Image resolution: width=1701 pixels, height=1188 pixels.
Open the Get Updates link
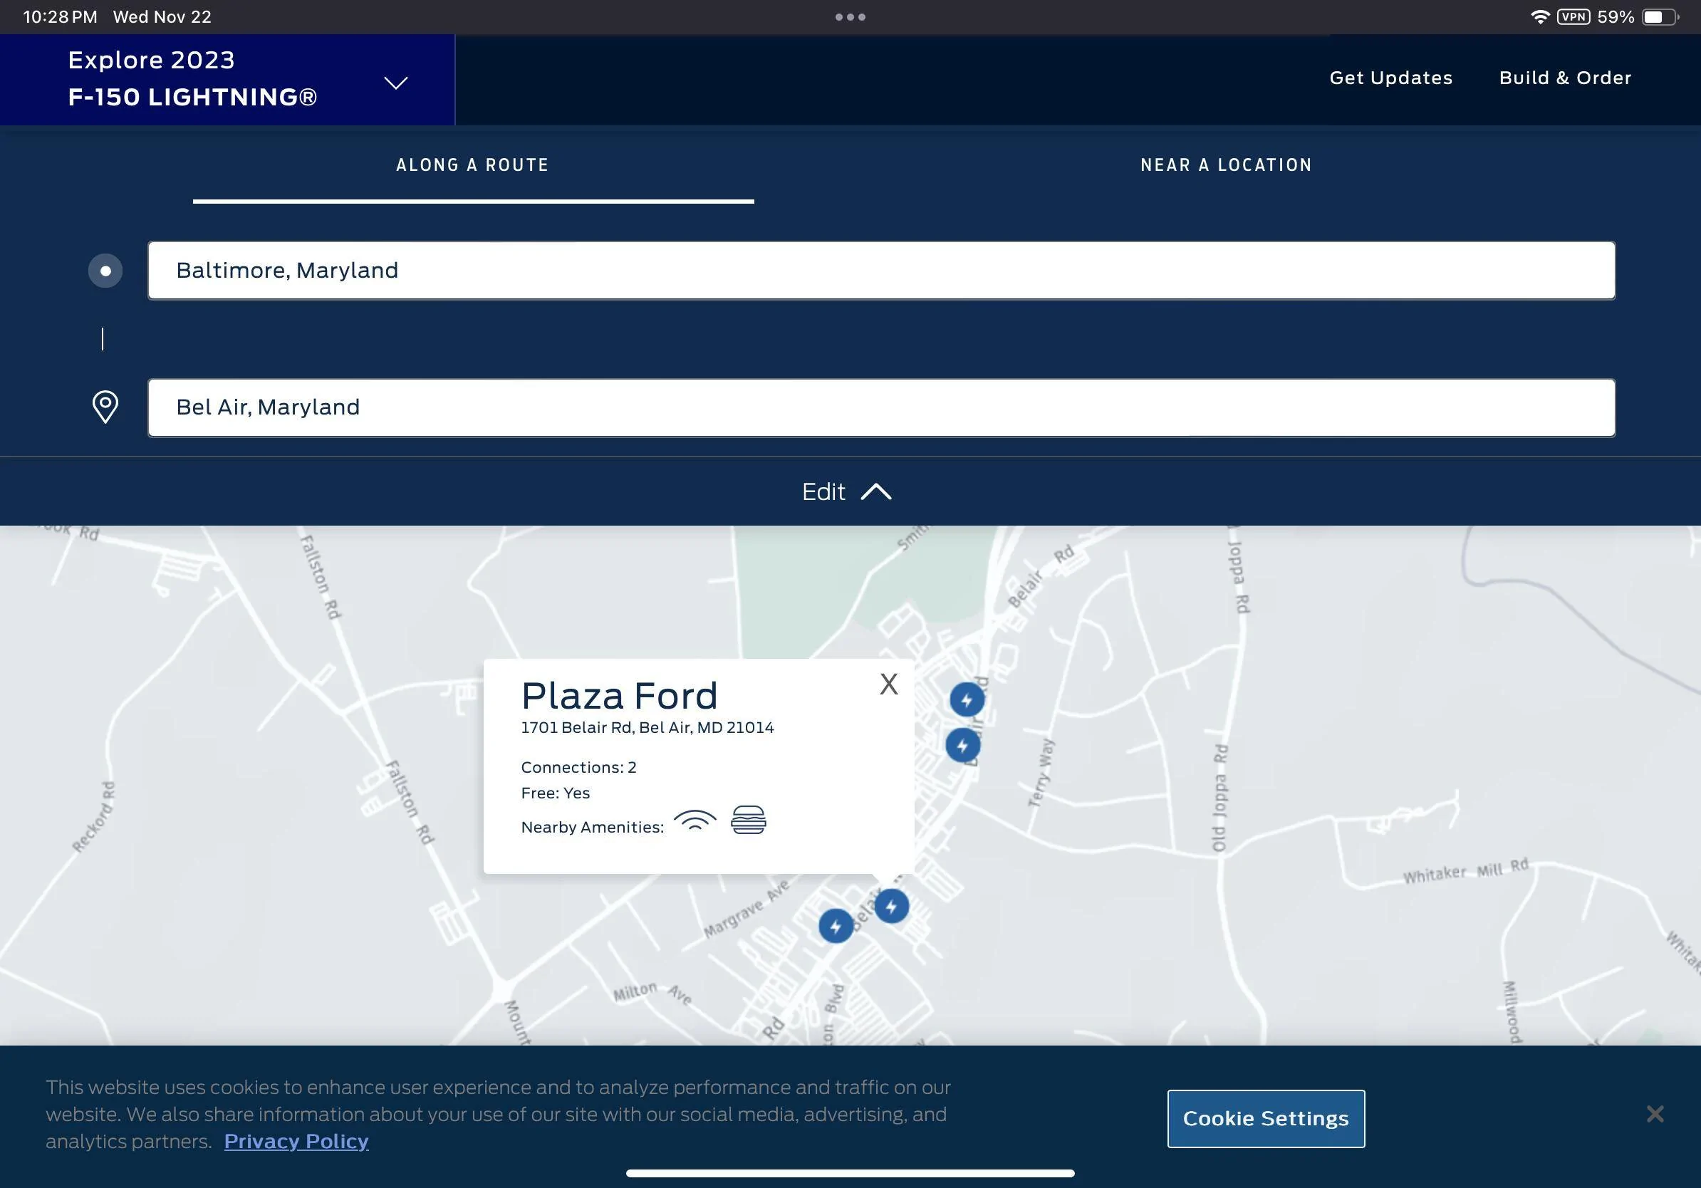[x=1390, y=78]
